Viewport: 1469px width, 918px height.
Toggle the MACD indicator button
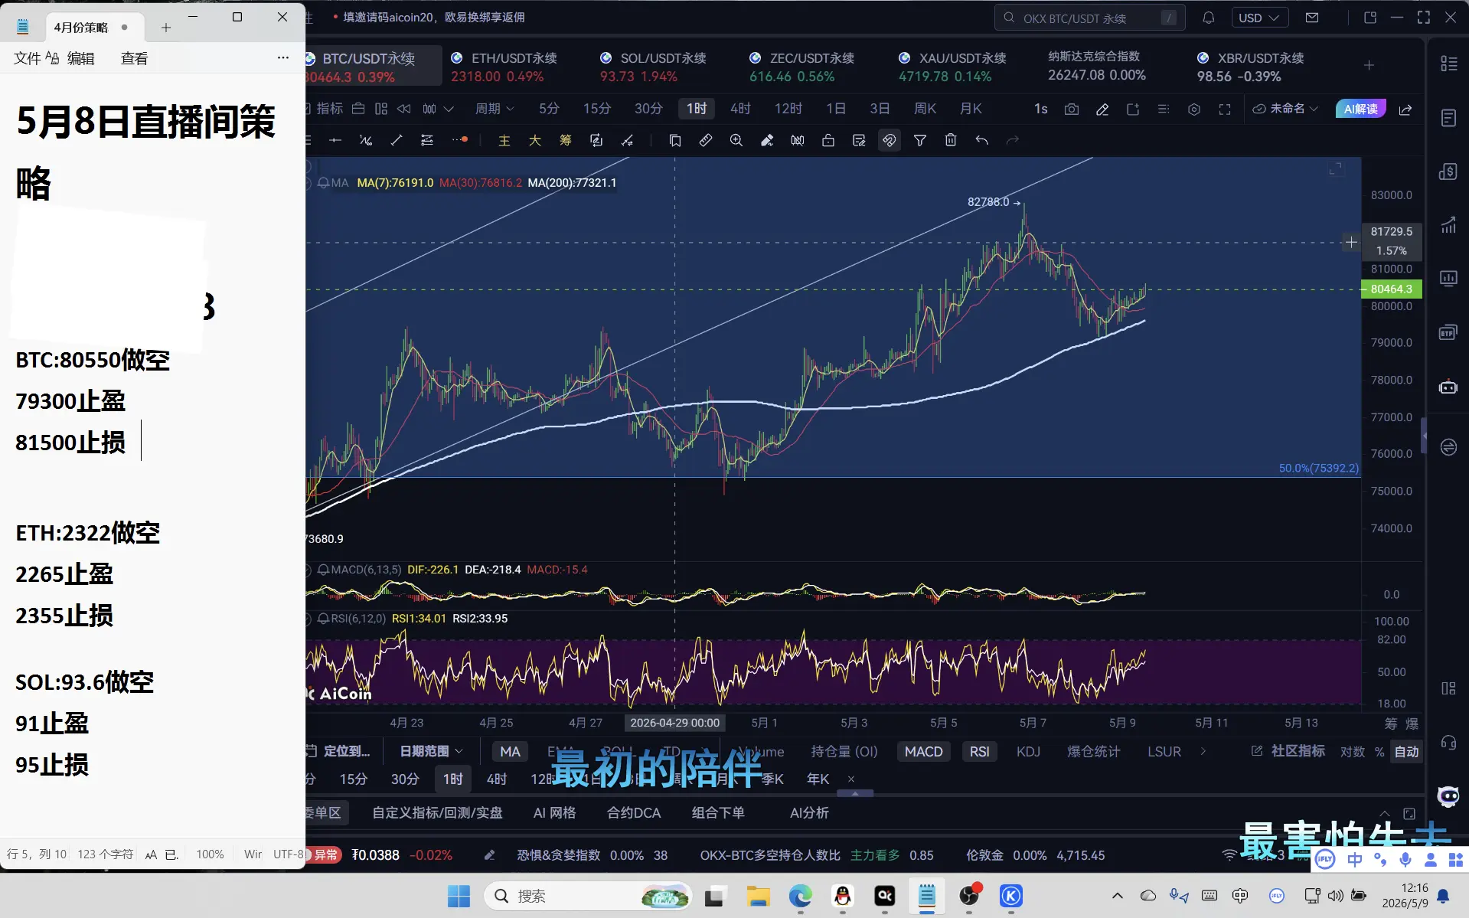click(923, 752)
